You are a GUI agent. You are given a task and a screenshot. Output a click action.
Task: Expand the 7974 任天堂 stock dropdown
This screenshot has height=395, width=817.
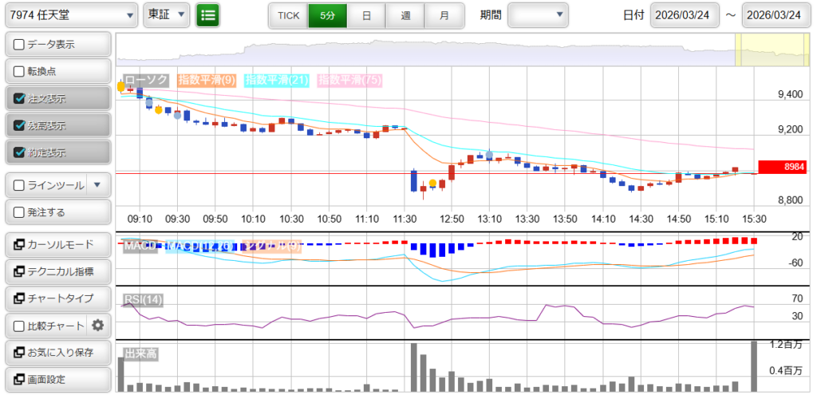coord(70,14)
